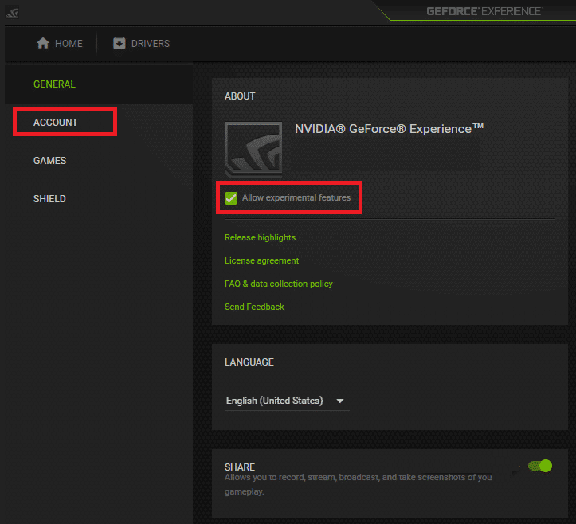Click the SHARE section heading
Viewport: 576px width, 524px height.
[240, 467]
